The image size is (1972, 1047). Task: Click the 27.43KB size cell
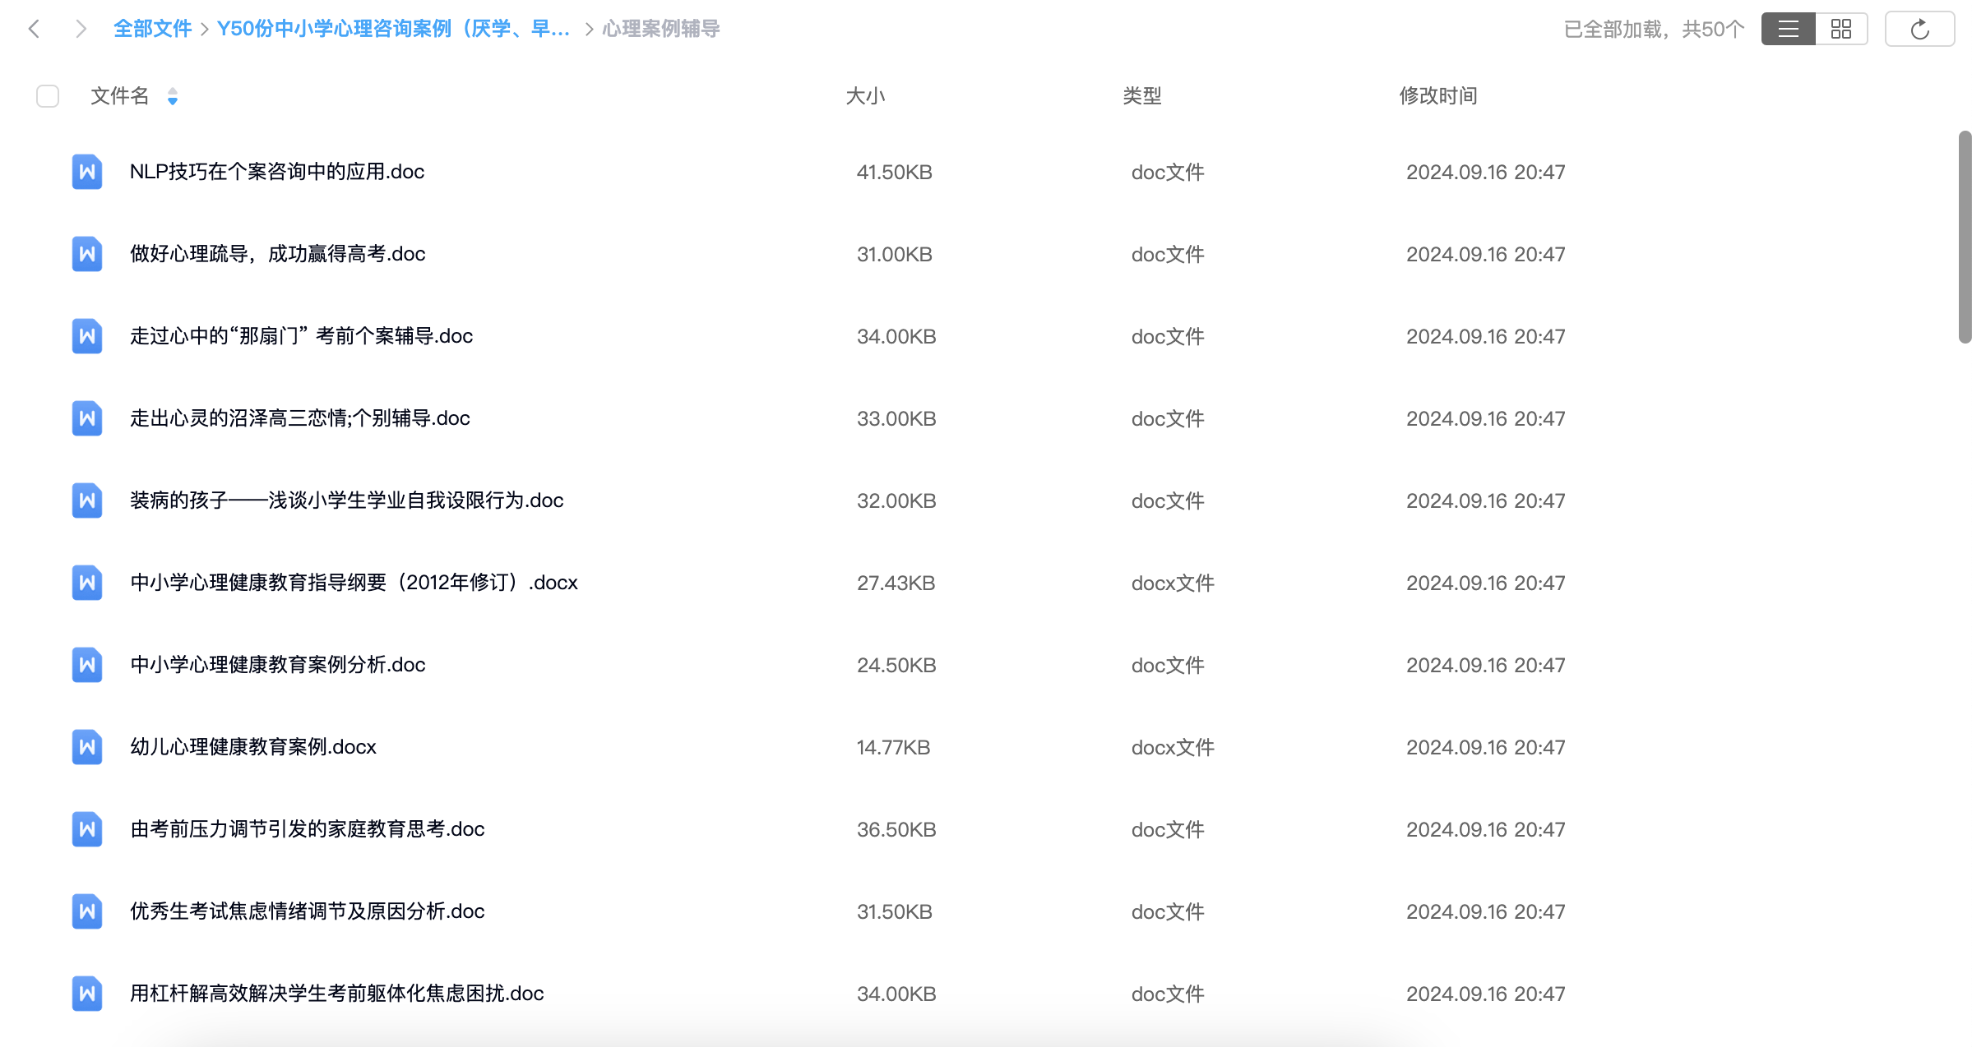click(896, 583)
